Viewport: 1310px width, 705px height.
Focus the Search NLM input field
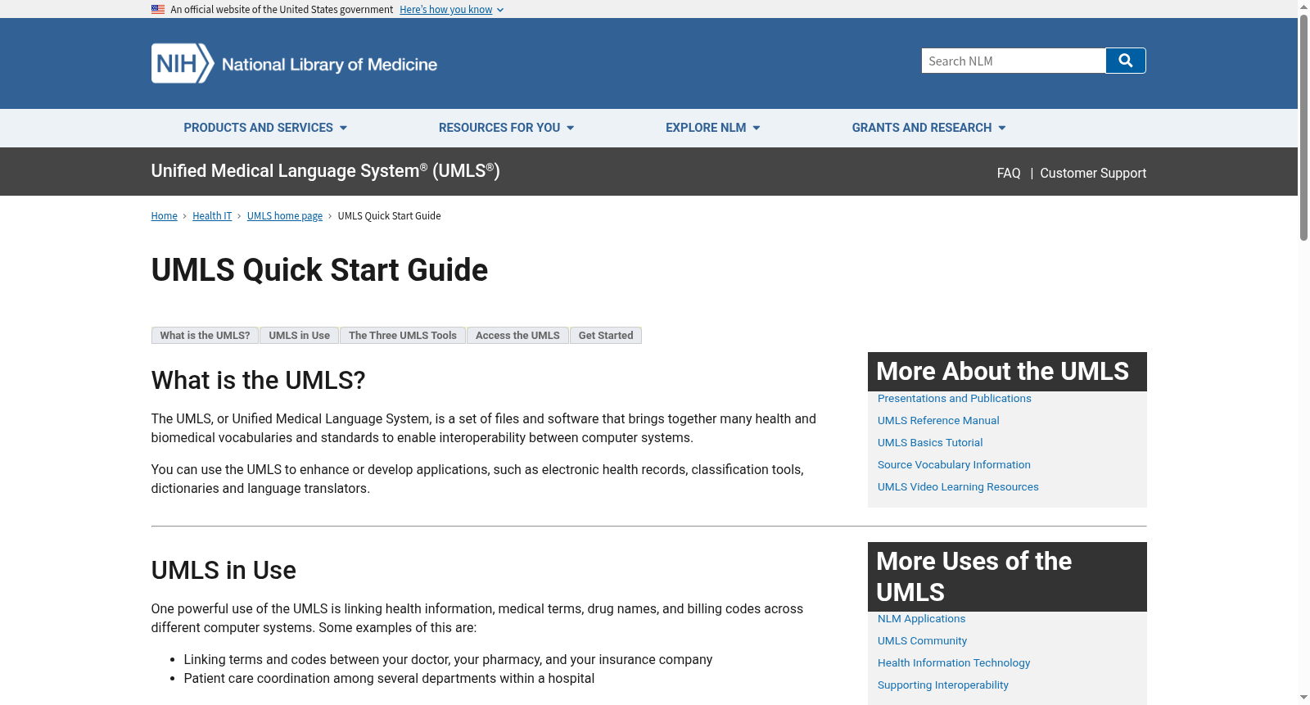pyautogui.click(x=1014, y=61)
